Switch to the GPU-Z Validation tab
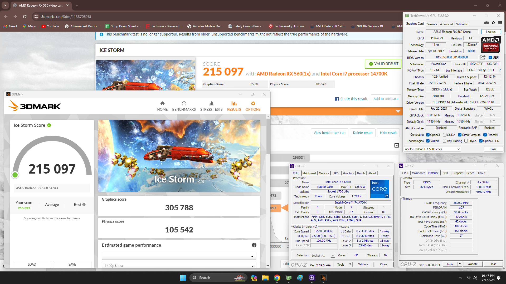The image size is (506, 284). point(462,24)
